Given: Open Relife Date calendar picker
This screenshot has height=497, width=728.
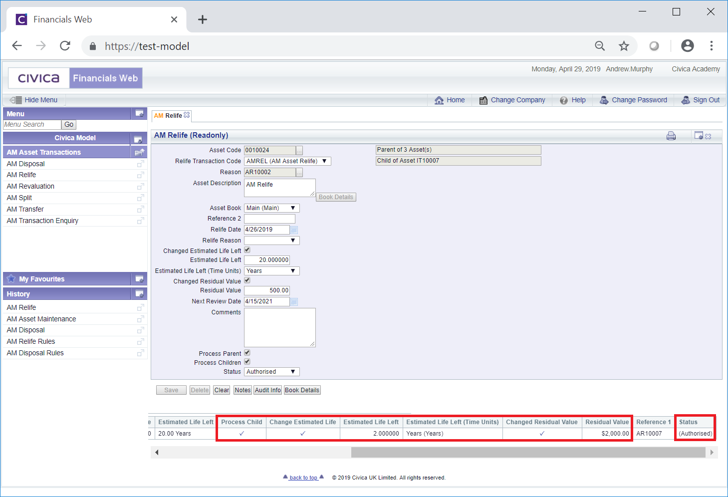Looking at the screenshot, I should click(x=294, y=230).
